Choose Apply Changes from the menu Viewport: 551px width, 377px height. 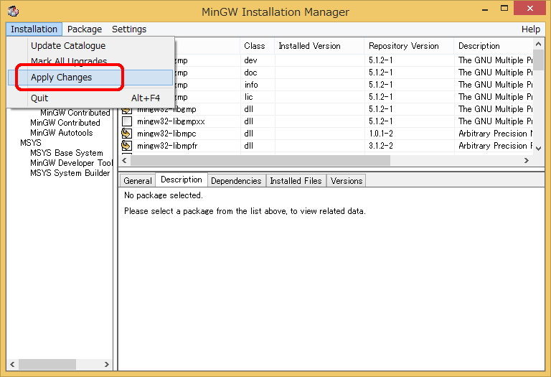pos(90,78)
